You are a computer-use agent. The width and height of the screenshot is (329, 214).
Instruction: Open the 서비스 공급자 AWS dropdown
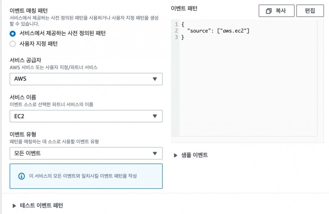[86, 79]
